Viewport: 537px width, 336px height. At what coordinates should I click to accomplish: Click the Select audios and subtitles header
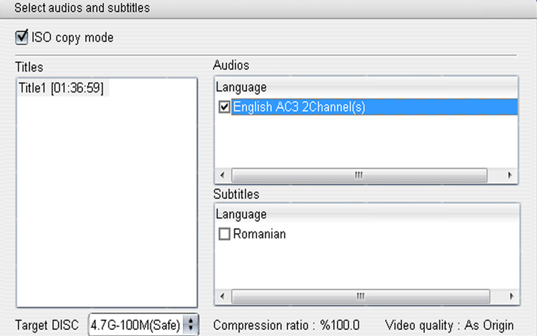[82, 7]
